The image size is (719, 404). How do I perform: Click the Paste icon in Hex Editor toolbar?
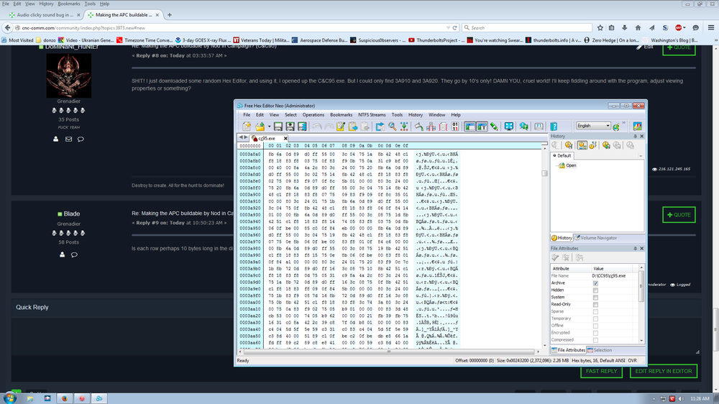tap(365, 127)
